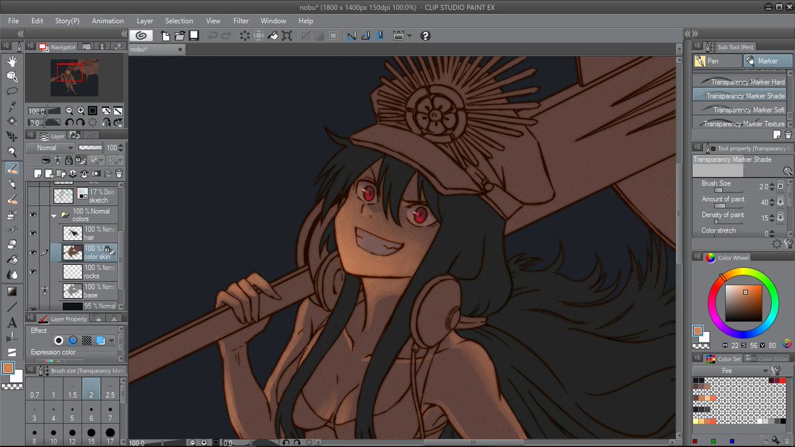Click New raster layer icon

pyautogui.click(x=39, y=174)
